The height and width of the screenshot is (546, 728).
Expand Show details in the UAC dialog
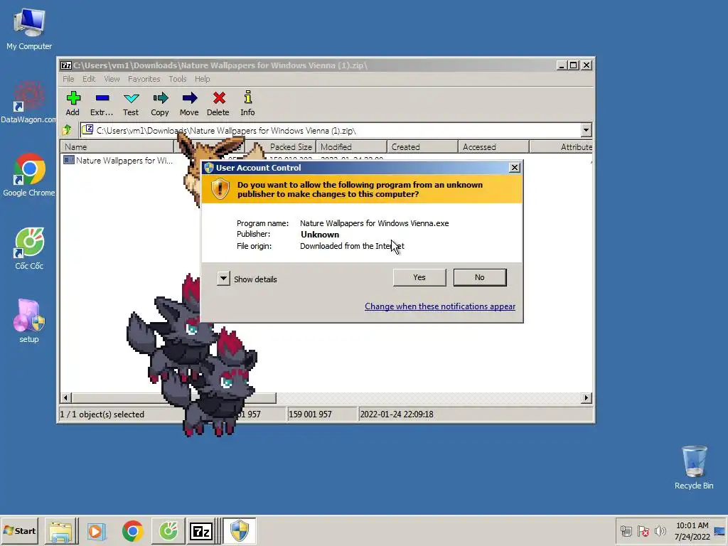pos(223,279)
